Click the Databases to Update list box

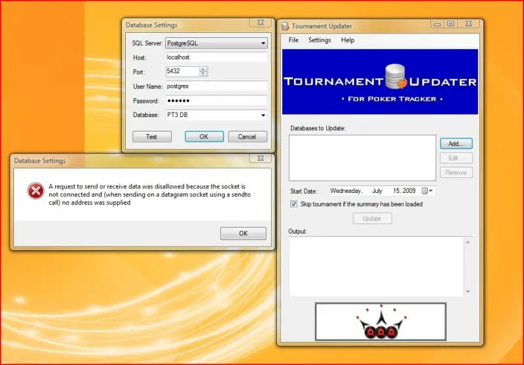tap(362, 158)
